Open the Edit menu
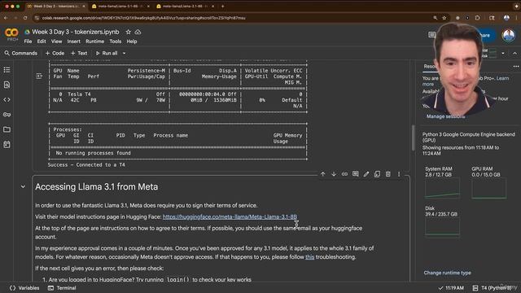Viewport: 521px width, 293px height. pos(42,42)
